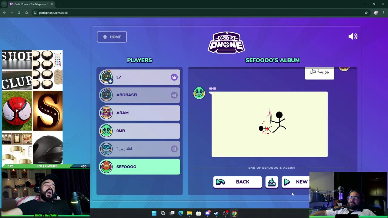
Task: Launch Microsoft Edge from taskbar
Action: pyautogui.click(x=181, y=213)
